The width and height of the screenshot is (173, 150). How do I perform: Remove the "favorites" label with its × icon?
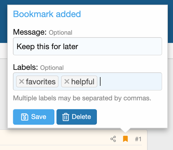(21, 82)
